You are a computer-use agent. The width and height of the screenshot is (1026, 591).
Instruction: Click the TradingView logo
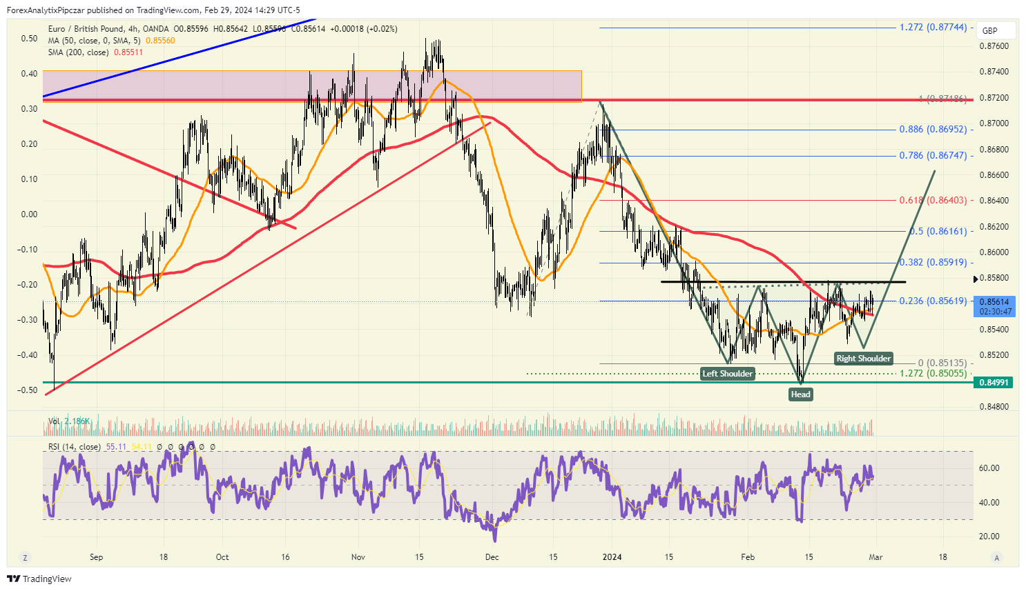coord(39,579)
